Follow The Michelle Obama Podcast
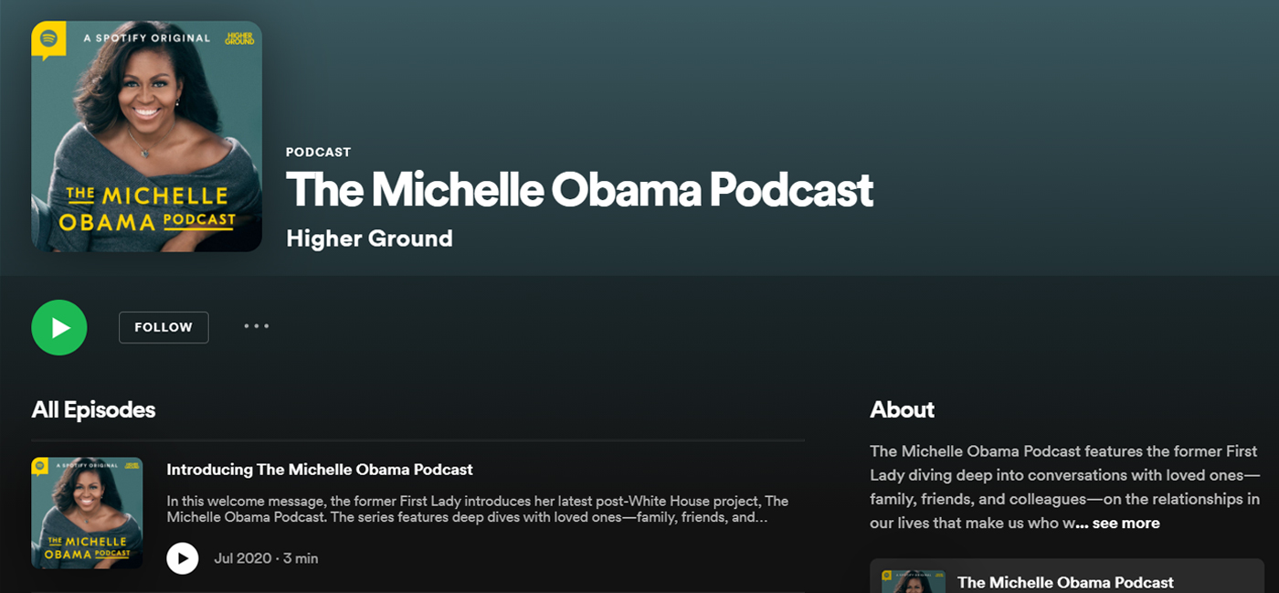The image size is (1279, 593). [164, 327]
